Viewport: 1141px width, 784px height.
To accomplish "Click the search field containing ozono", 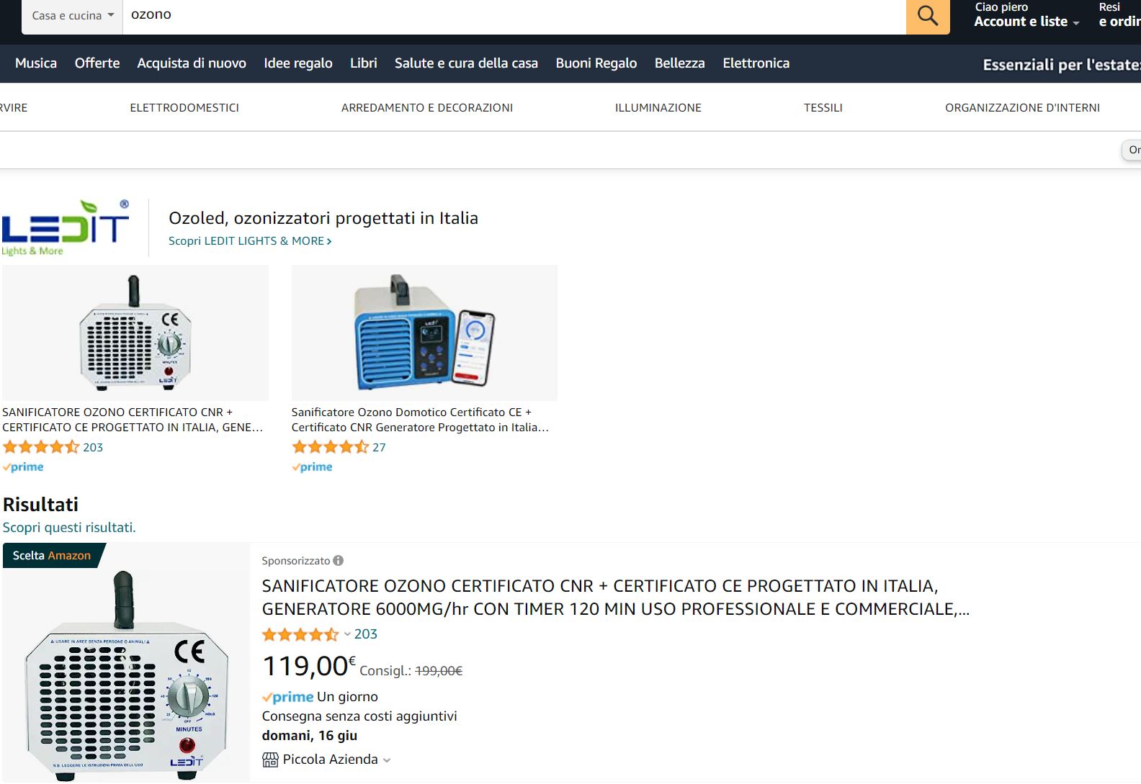I will [x=514, y=15].
